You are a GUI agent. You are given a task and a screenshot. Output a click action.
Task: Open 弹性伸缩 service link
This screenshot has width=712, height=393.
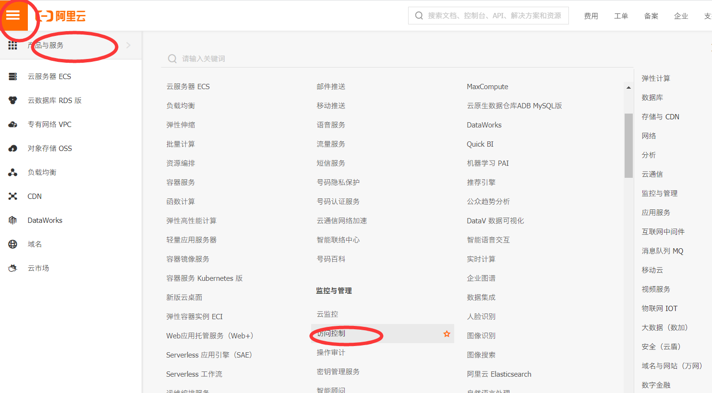(x=181, y=125)
